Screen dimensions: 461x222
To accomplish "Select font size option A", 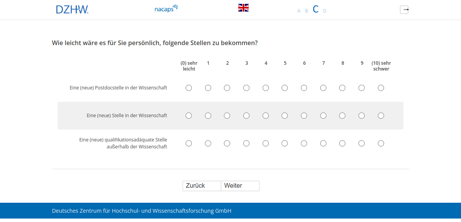I will 299,11.
